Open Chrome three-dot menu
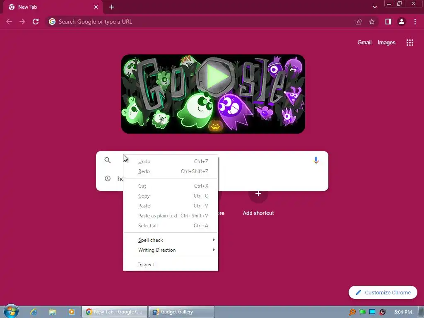The image size is (424, 318). click(415, 22)
